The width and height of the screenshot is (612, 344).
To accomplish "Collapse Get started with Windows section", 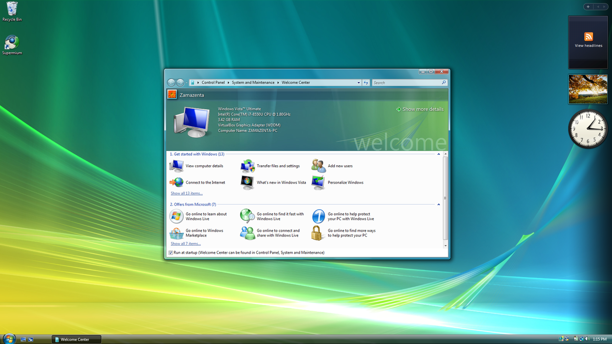I will coord(439,154).
